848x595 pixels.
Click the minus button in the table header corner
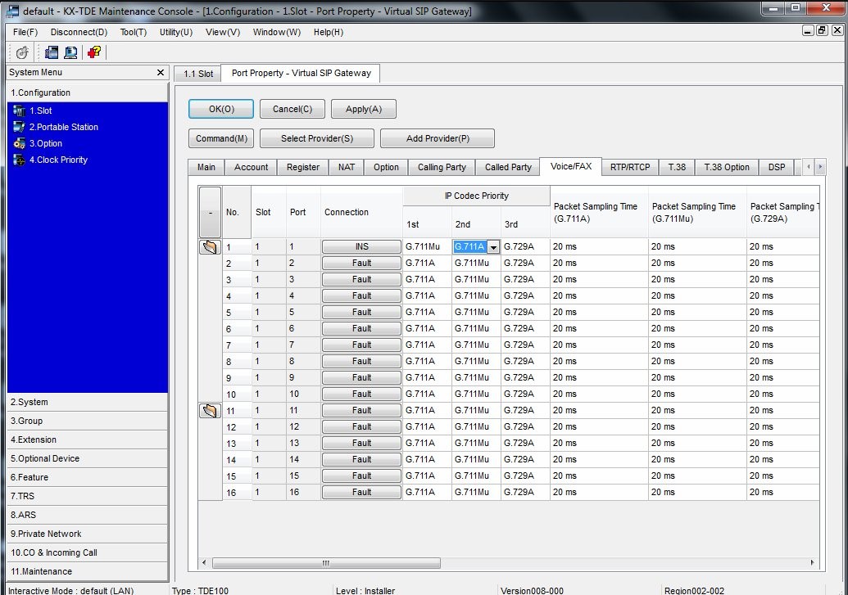[210, 213]
